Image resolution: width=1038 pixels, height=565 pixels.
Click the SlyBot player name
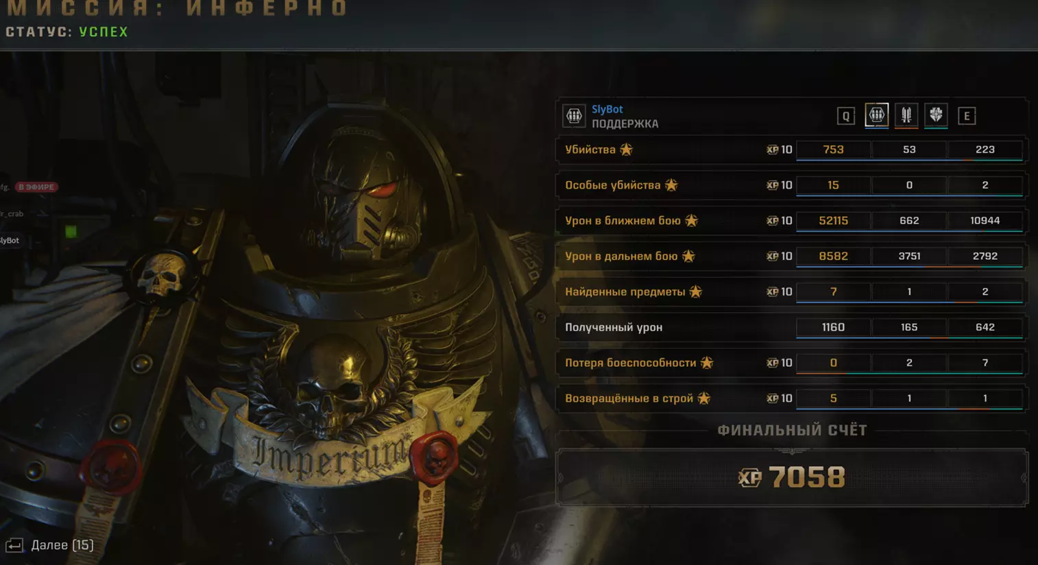pos(607,109)
